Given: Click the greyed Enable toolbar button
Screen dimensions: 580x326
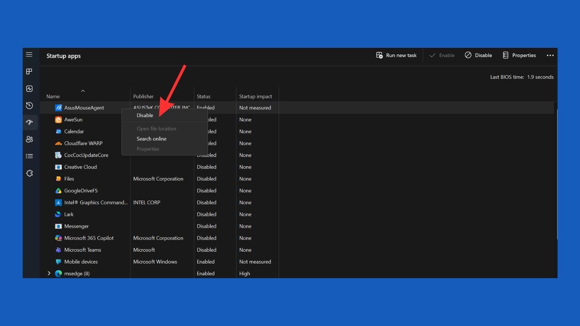Looking at the screenshot, I should 442,56.
